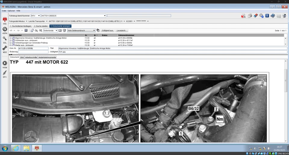Screen dimensions: 289x155
Task: Open Internet Explorer from the taskbar
Action: pyautogui.click(x=16, y=148)
